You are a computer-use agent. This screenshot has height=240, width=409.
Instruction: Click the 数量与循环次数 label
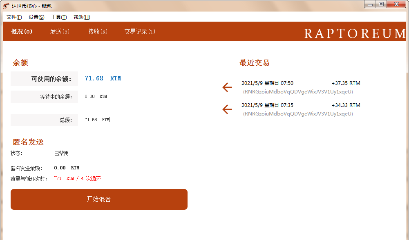pyautogui.click(x=29, y=179)
